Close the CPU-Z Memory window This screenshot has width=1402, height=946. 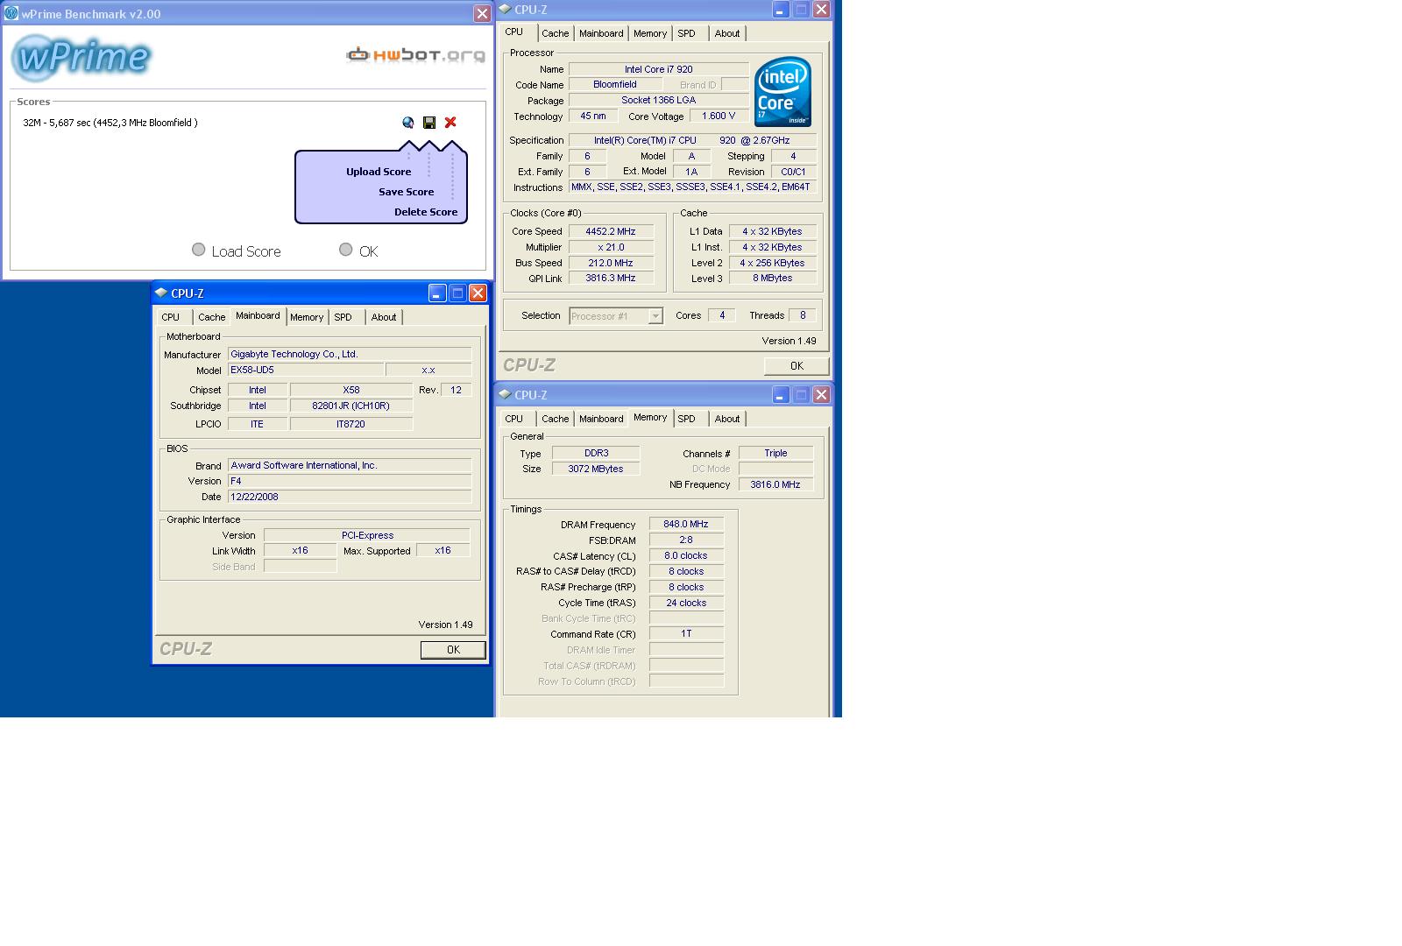[821, 395]
